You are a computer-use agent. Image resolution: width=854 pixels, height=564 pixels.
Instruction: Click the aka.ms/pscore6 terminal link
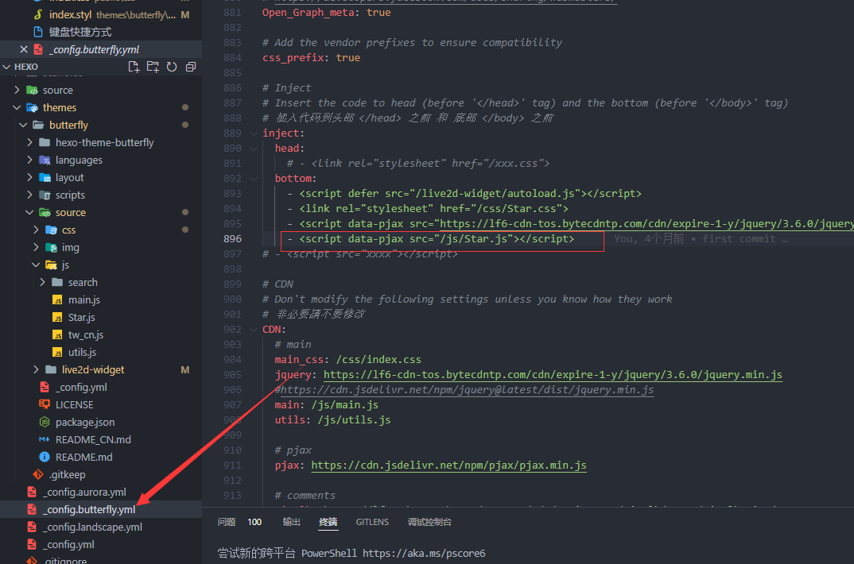pyautogui.click(x=424, y=553)
